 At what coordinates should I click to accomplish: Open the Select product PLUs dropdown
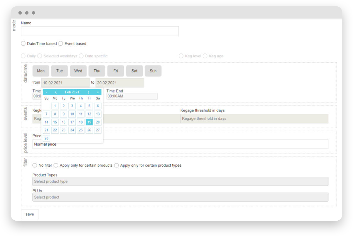point(180,197)
